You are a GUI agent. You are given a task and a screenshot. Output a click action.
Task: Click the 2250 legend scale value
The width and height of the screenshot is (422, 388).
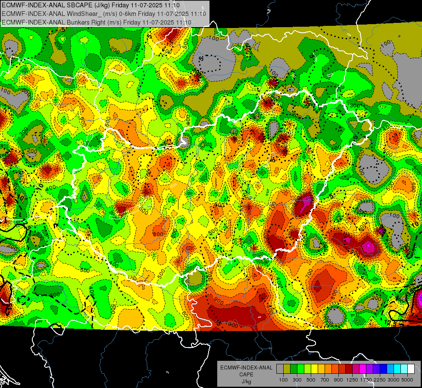pyautogui.click(x=380, y=380)
